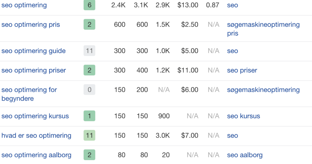Click the light green badge showing 11

tap(89, 136)
